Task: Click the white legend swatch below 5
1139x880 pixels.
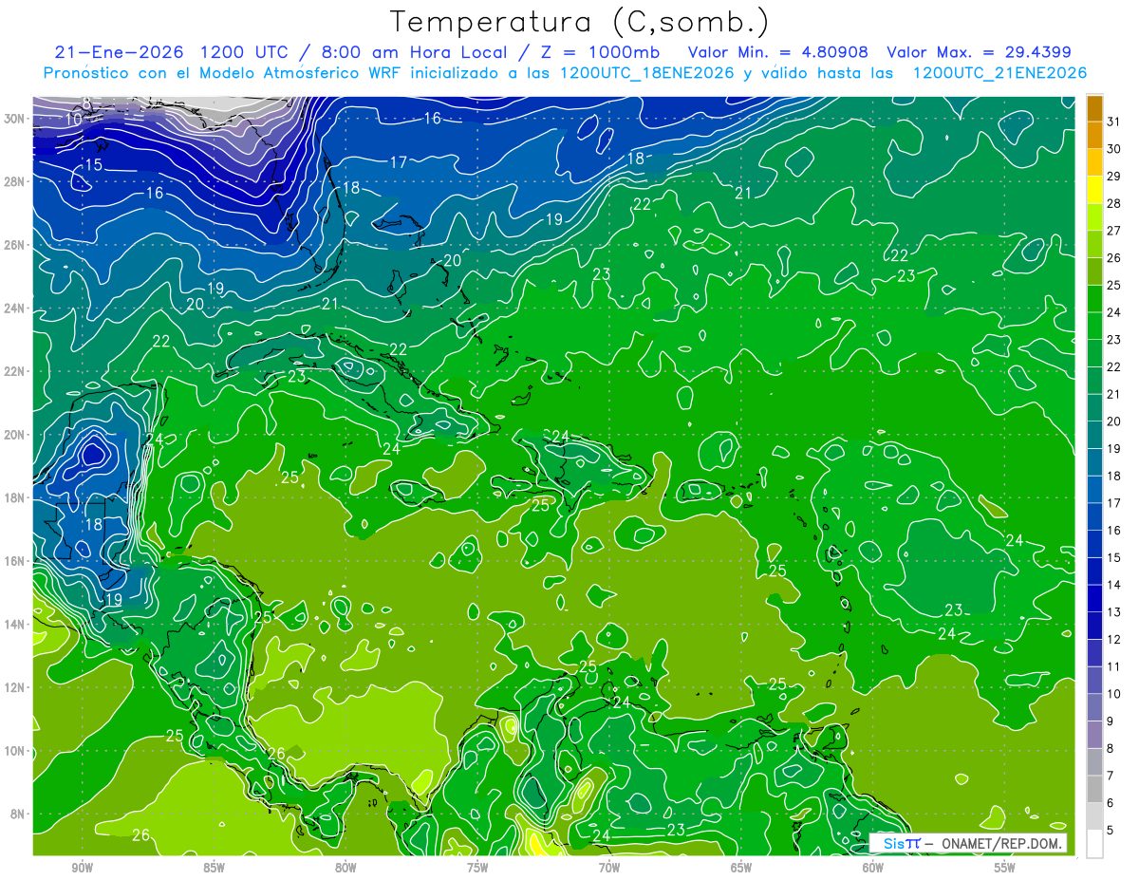Action: 1094,844
